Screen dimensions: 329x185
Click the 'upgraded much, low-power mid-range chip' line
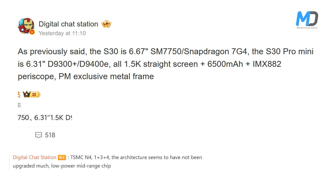(62, 166)
